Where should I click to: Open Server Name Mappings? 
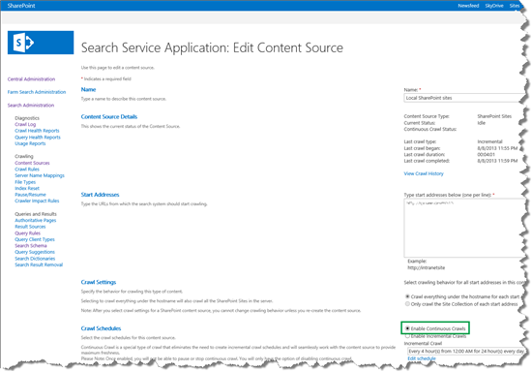coord(40,175)
